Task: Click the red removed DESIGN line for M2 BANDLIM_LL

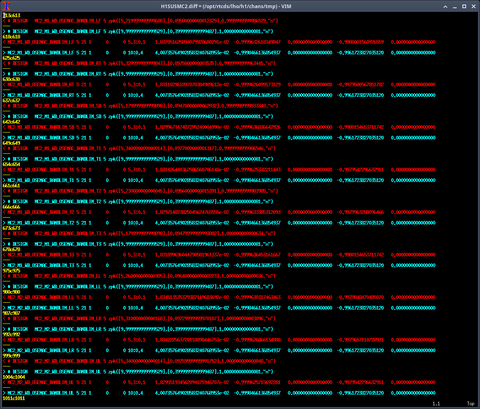Action: point(139,276)
